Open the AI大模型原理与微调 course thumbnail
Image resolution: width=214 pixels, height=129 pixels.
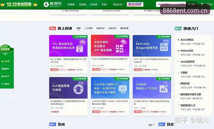point(68,88)
